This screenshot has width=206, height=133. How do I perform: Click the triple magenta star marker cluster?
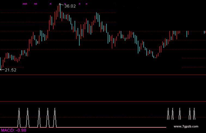25,4
